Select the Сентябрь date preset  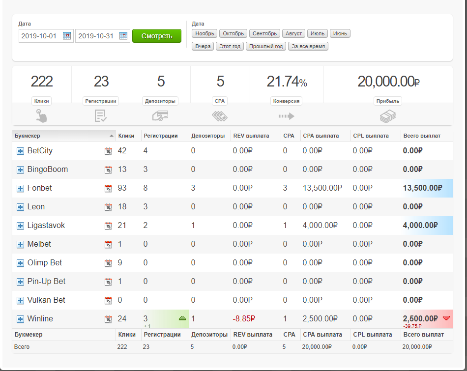click(264, 33)
